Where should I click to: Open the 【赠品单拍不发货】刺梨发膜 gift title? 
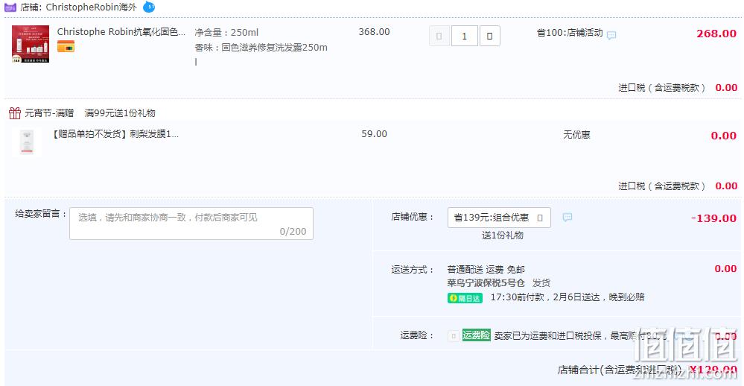pyautogui.click(x=115, y=134)
